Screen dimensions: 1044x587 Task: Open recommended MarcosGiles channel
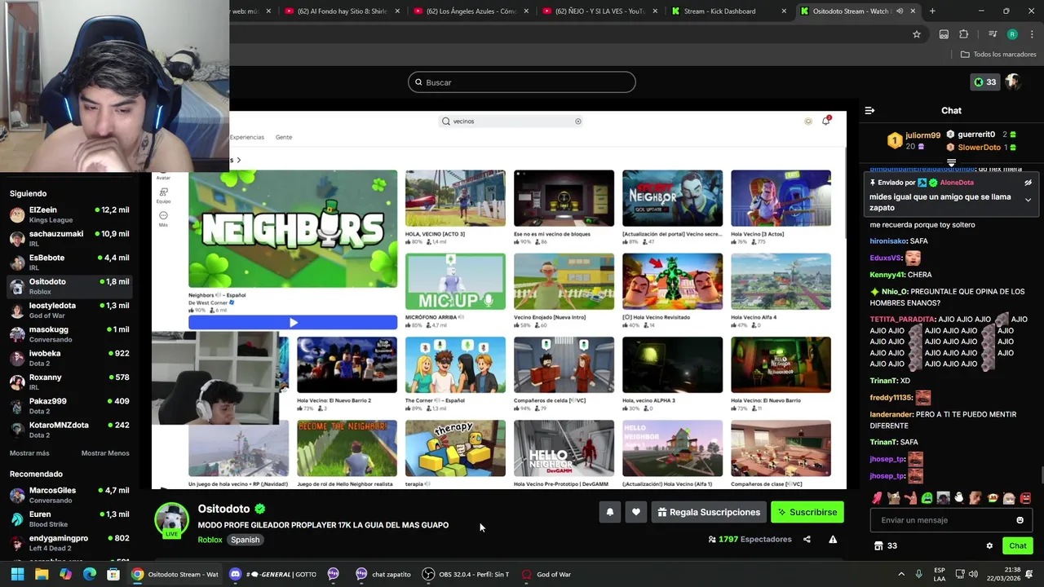pyautogui.click(x=69, y=495)
